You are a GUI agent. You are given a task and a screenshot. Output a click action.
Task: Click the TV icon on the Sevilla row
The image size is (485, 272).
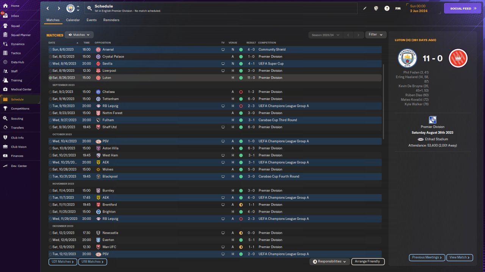point(223,63)
